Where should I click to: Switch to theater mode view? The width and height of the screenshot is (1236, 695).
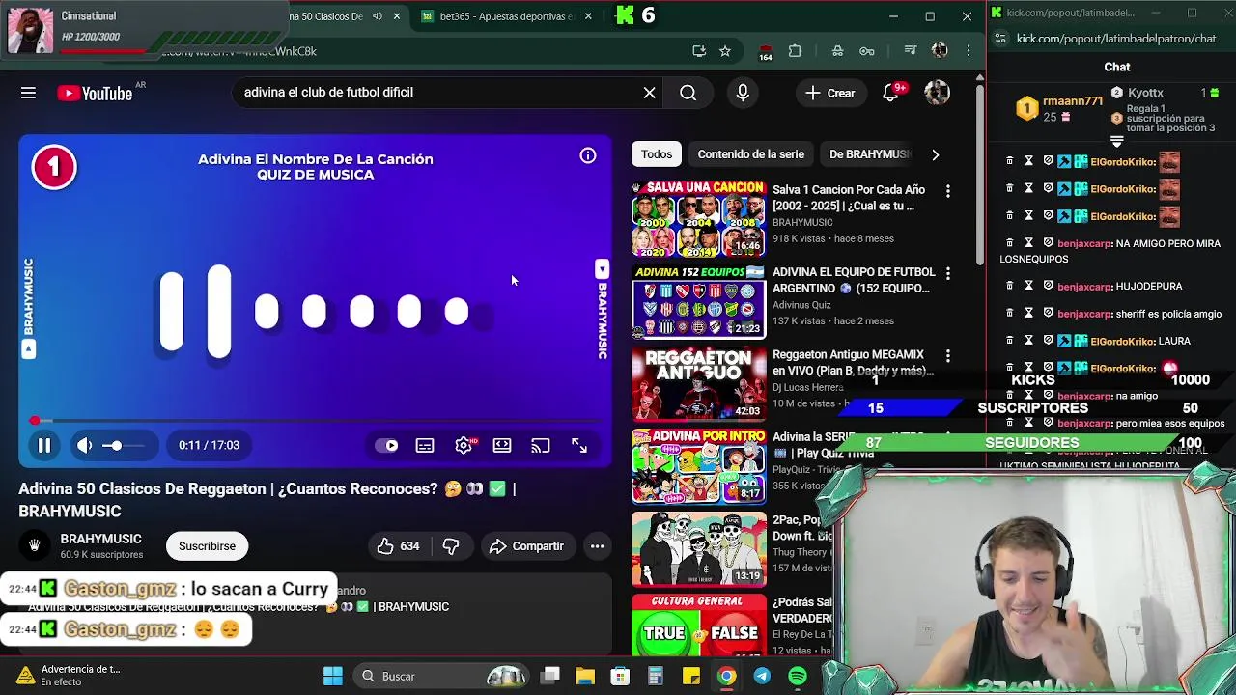tap(502, 445)
